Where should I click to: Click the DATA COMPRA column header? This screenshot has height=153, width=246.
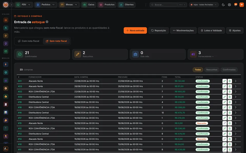(81, 77)
